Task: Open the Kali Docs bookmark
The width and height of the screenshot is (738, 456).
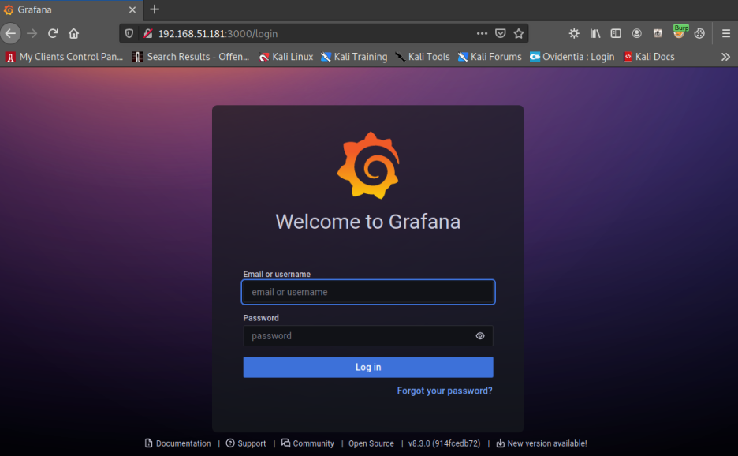Action: click(x=649, y=57)
